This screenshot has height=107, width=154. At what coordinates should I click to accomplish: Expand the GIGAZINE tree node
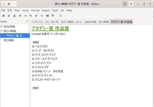tap(2, 26)
